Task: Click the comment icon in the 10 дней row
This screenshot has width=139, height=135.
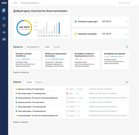Action: [76, 98]
